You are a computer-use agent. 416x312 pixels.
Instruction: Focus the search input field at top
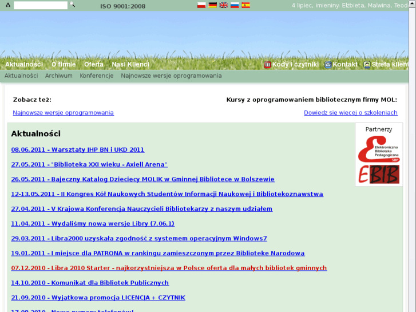(41, 5)
